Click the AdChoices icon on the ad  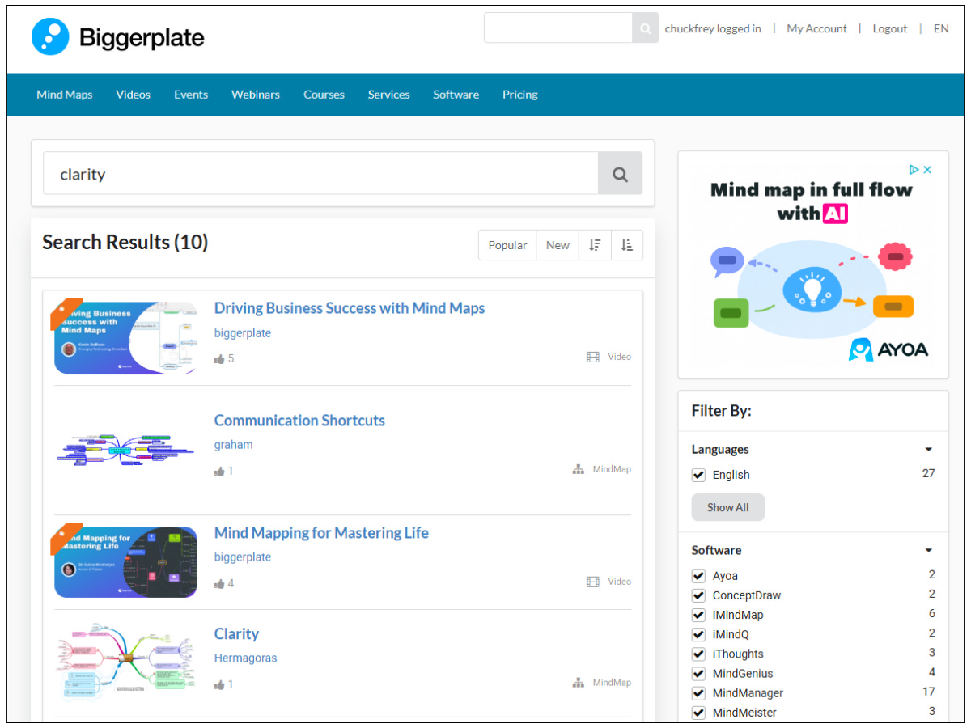914,170
